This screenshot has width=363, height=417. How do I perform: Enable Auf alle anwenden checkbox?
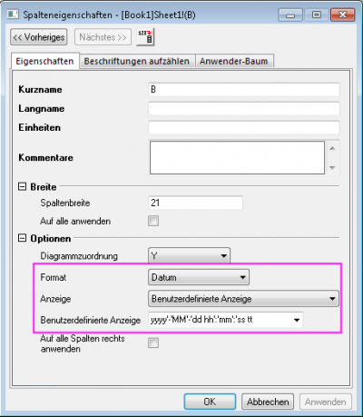coord(153,221)
